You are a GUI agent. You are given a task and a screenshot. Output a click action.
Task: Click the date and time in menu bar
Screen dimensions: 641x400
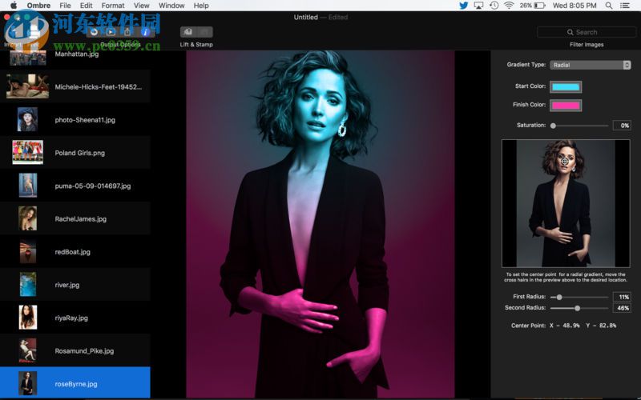pyautogui.click(x=574, y=6)
